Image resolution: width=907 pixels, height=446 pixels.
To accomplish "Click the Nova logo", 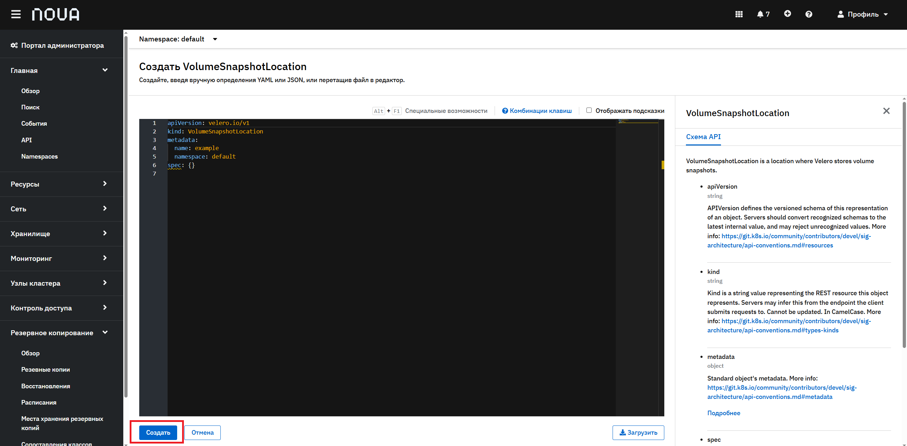I will (56, 14).
